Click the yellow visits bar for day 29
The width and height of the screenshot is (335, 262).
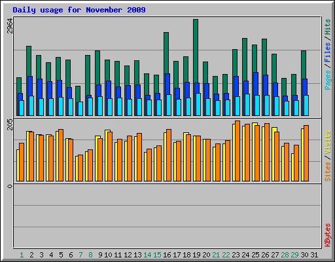click(x=292, y=167)
